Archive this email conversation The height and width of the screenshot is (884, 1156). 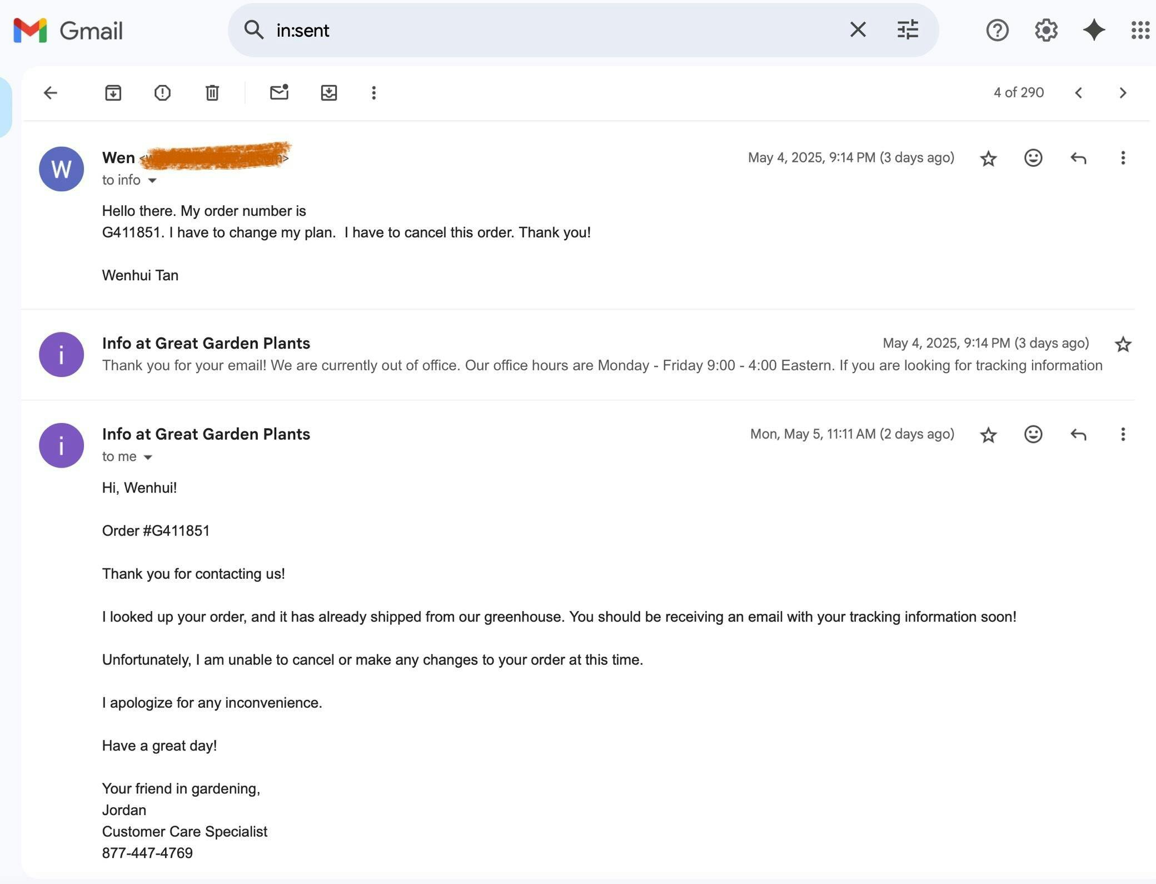tap(113, 93)
